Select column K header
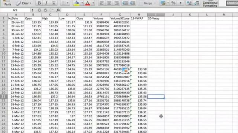238x133 pixels. pyautogui.click(x=190, y=15)
